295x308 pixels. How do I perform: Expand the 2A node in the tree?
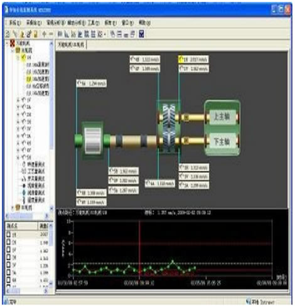[18, 107]
